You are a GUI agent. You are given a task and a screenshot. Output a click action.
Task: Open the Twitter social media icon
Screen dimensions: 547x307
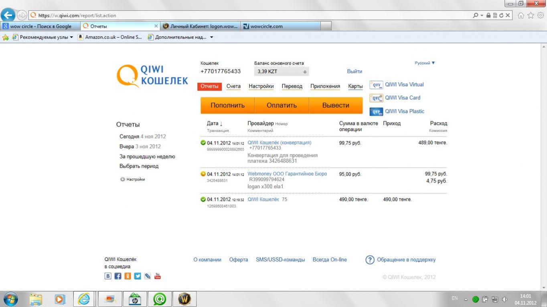pyautogui.click(x=138, y=276)
